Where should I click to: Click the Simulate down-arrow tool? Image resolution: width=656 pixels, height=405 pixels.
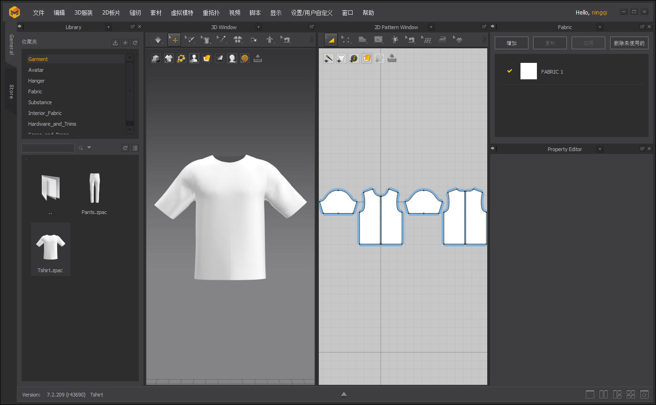click(x=158, y=40)
